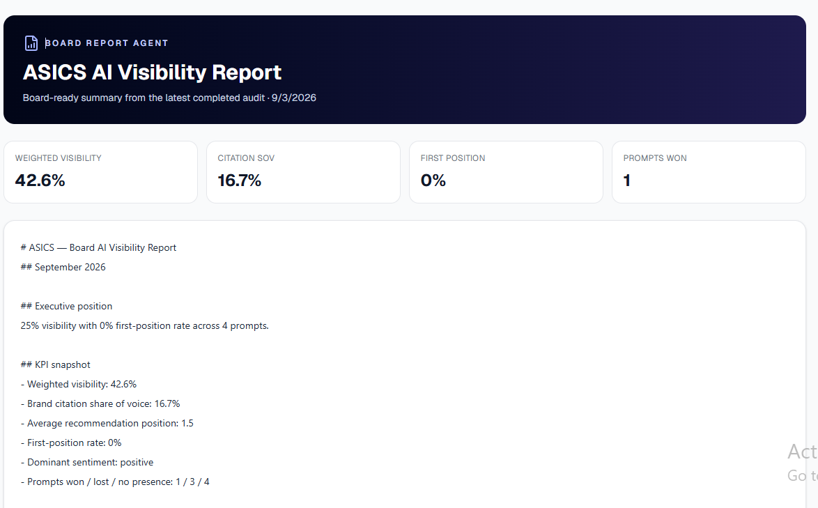Viewport: 818px width, 508px height.
Task: Click the "Brand citation share of voice: 16.7%" bullet
Action: click(100, 403)
